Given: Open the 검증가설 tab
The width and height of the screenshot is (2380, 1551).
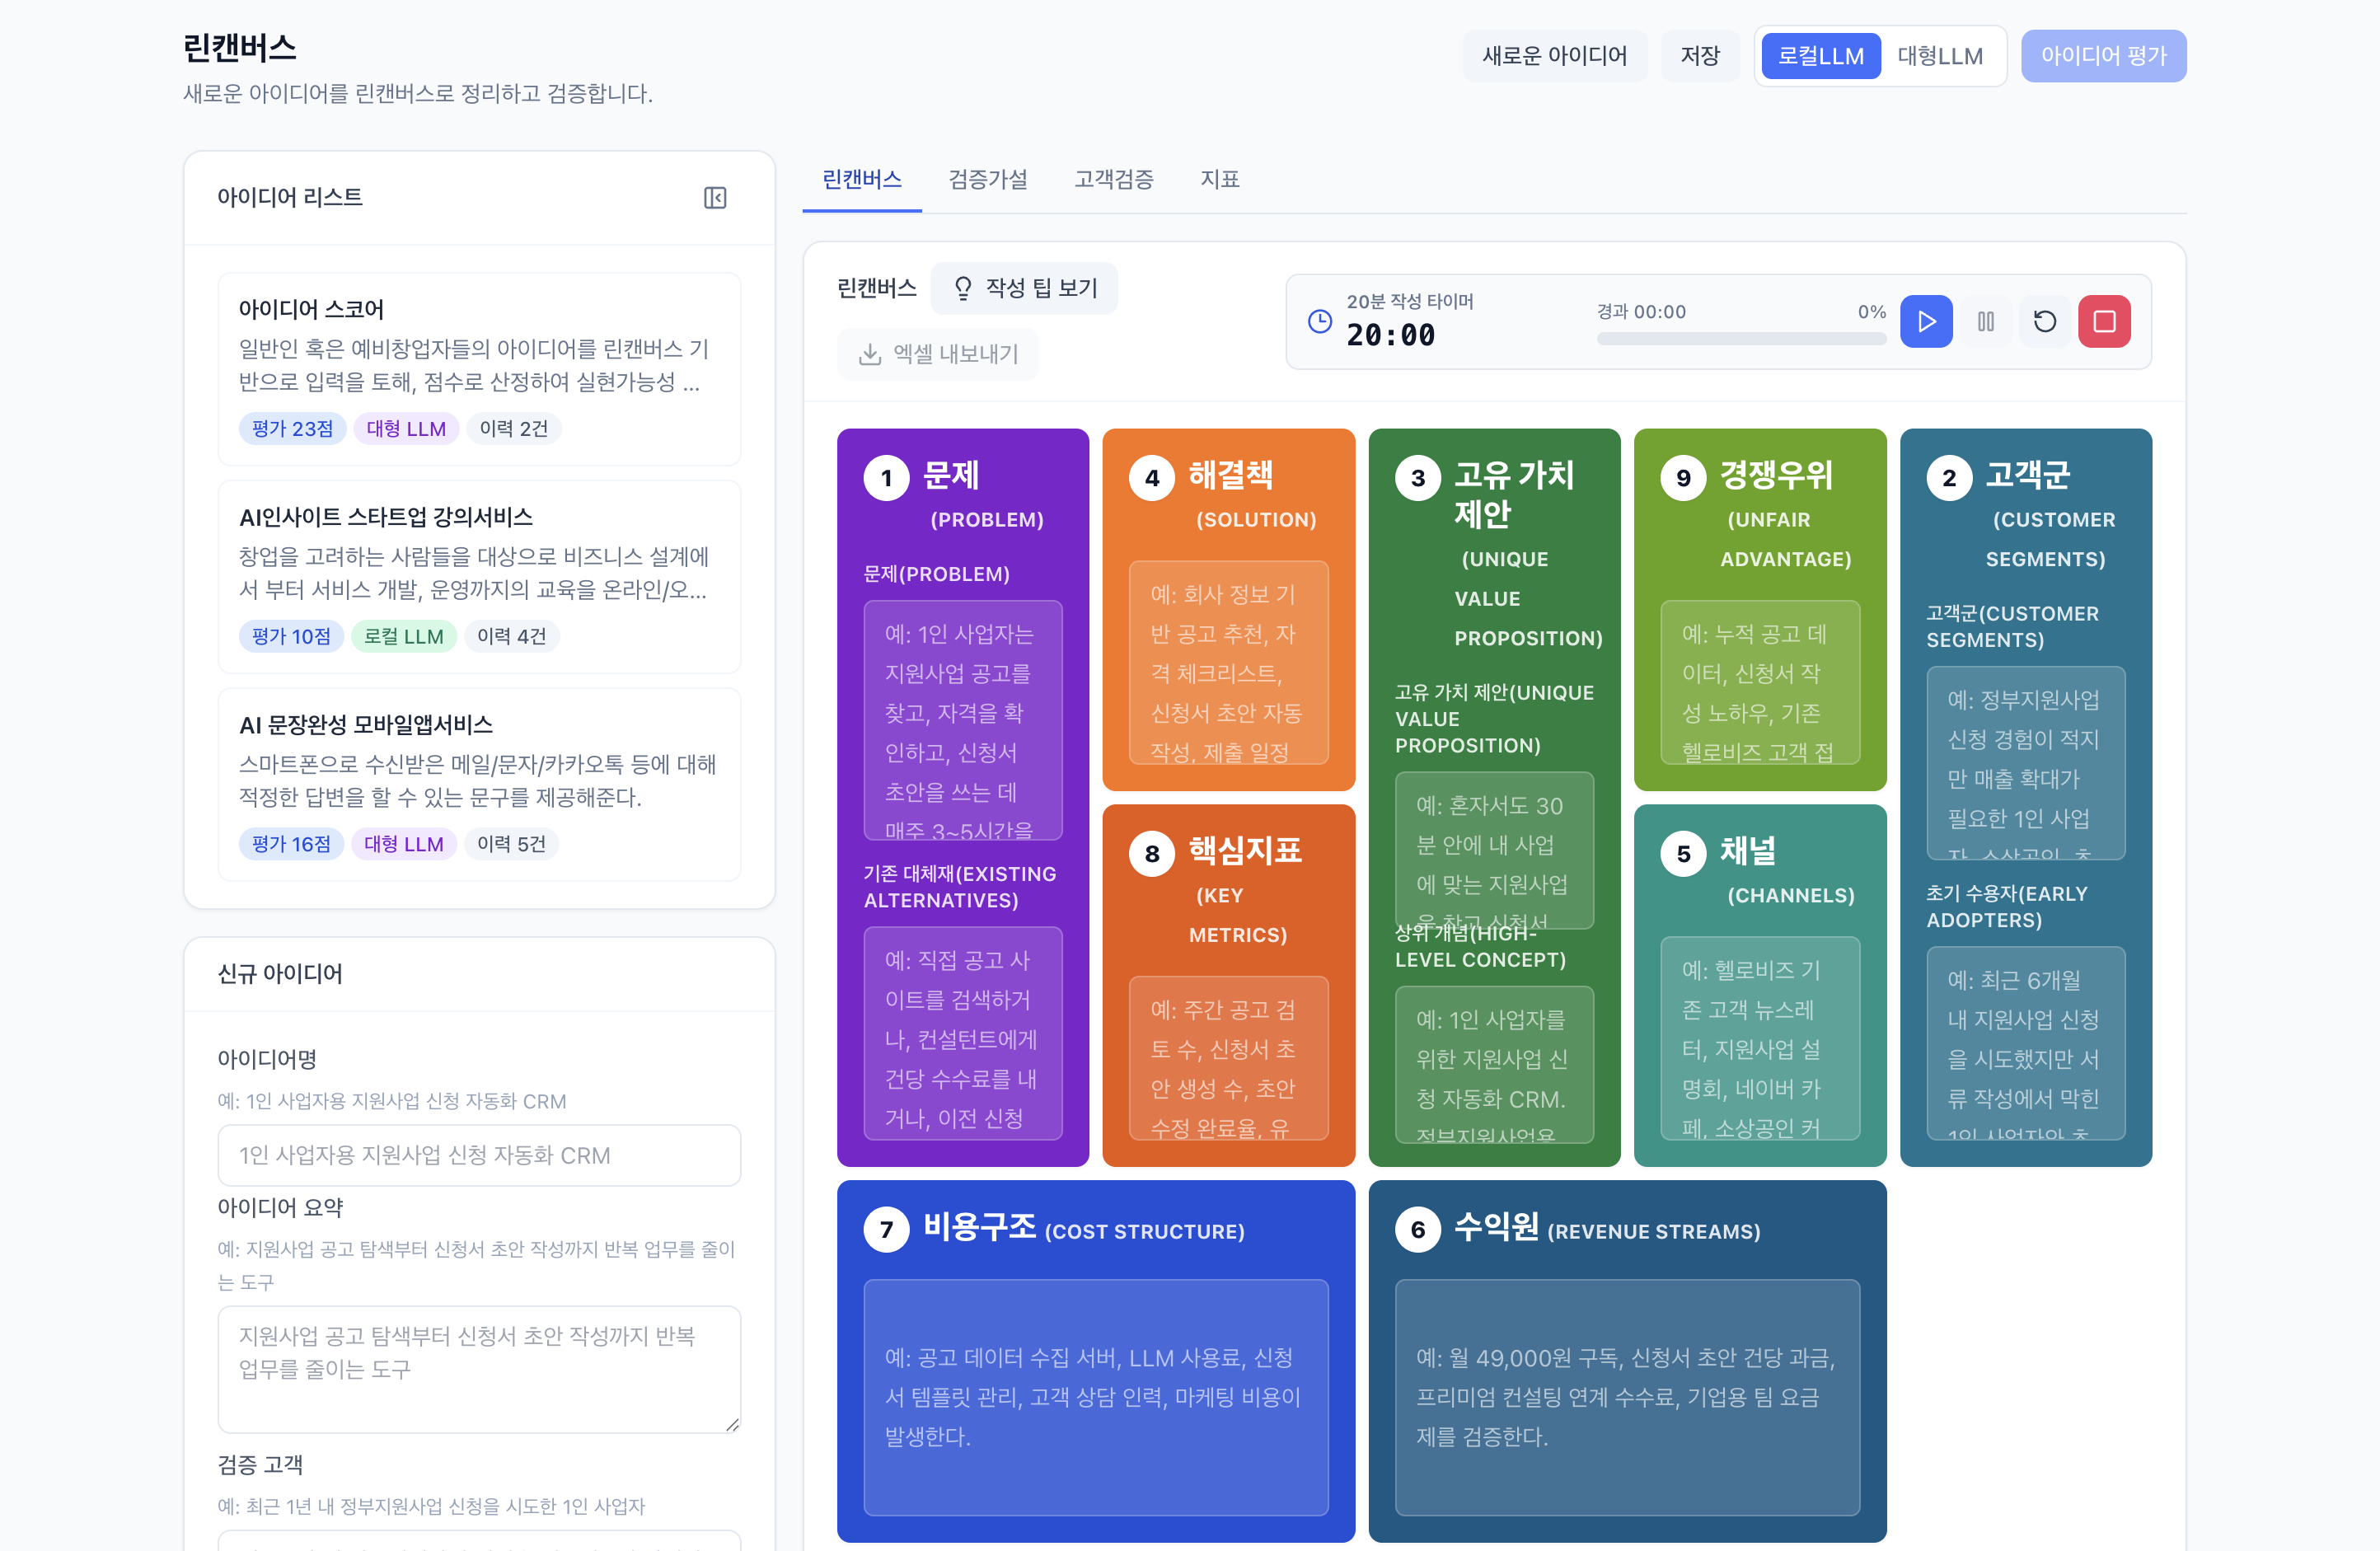Looking at the screenshot, I should coord(987,179).
